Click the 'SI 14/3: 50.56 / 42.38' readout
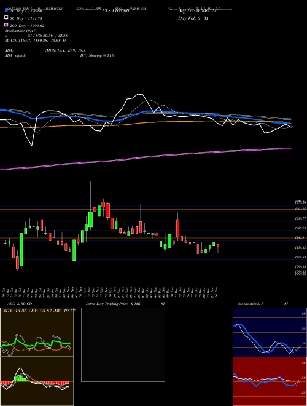 (x=48, y=36)
